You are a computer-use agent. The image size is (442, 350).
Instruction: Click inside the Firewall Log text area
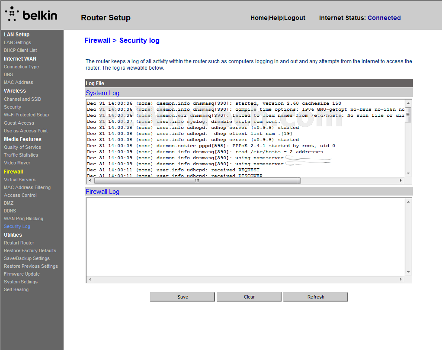[x=246, y=237]
